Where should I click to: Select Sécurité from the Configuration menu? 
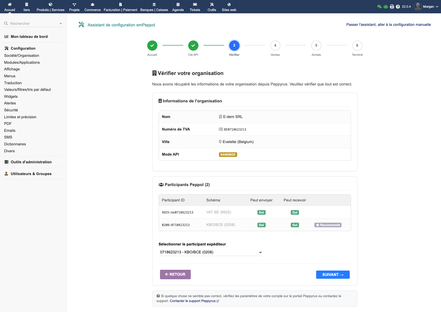[x=11, y=110]
